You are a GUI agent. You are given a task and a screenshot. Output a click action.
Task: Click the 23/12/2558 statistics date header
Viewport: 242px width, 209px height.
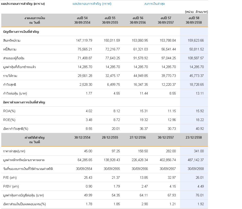(194, 138)
